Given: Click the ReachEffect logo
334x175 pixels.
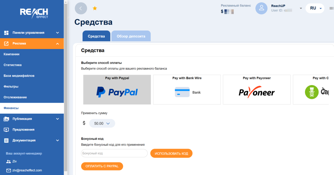Looking at the screenshot, I should (x=34, y=13).
